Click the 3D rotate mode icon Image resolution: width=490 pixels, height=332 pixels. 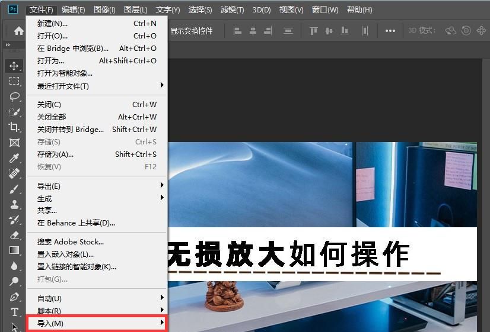pos(451,31)
